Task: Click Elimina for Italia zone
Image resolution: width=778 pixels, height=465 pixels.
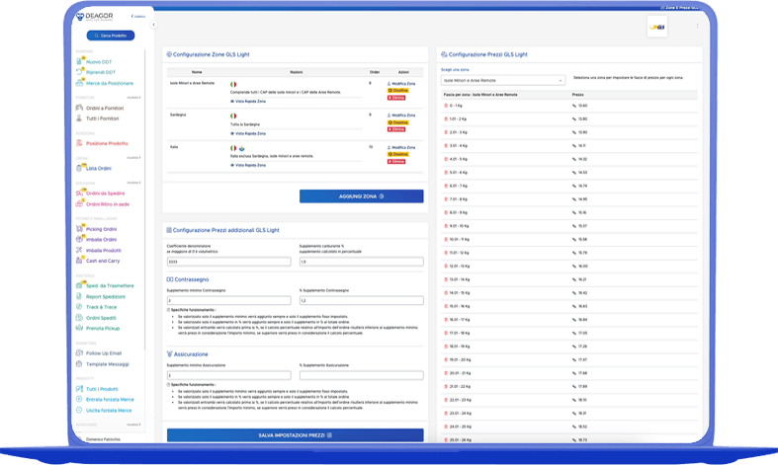Action: (396, 162)
